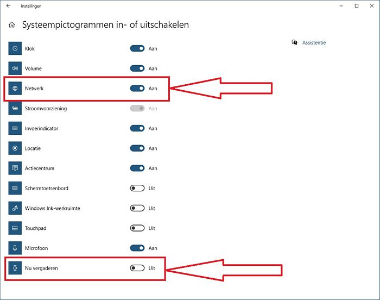Click the Assistentie chat bubble icon
380x300 pixels.
click(x=294, y=42)
